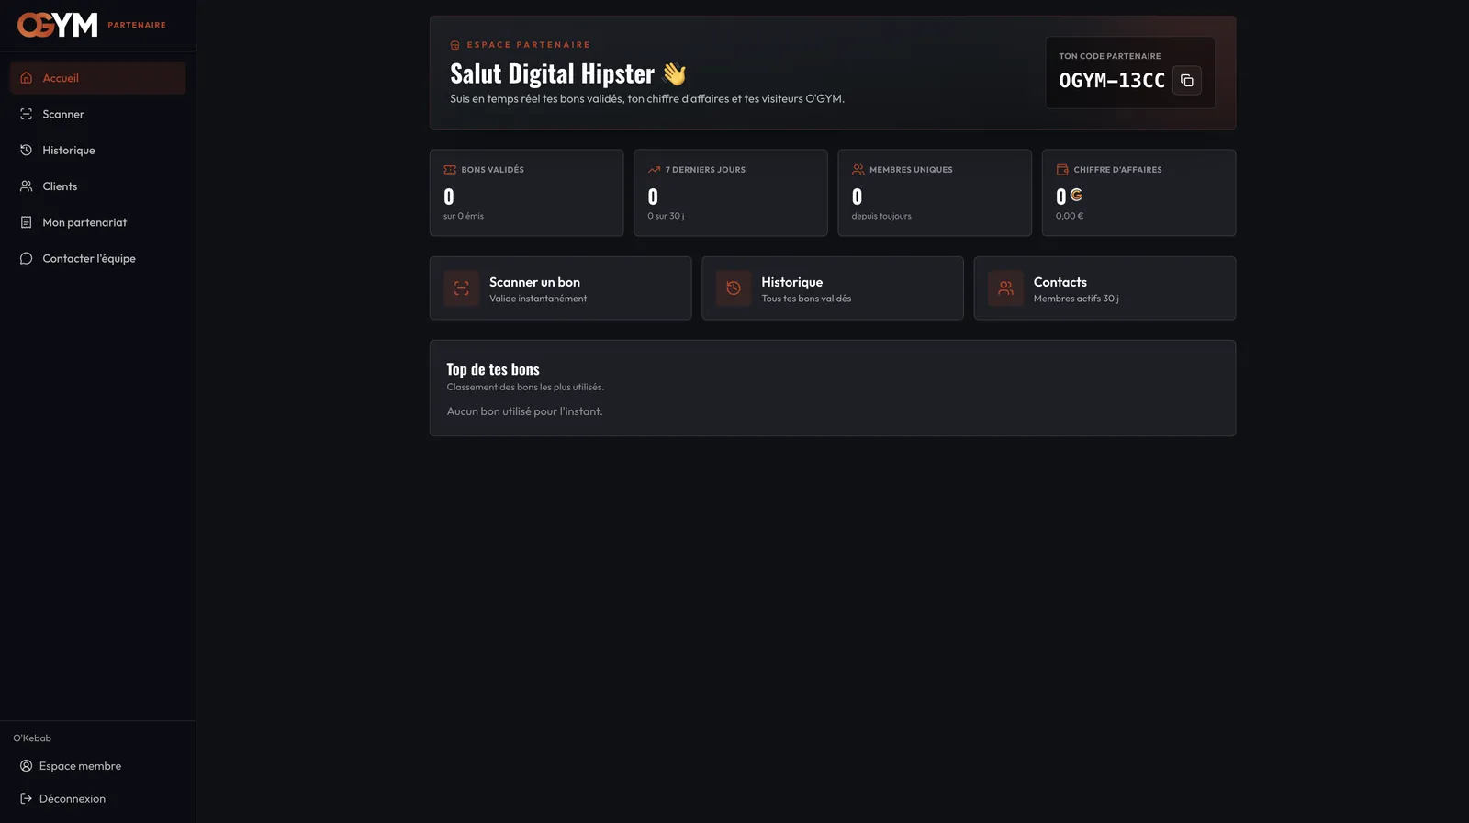Click the '0 sur 30 j' label
Screen dimensions: 1469x823
coord(666,216)
